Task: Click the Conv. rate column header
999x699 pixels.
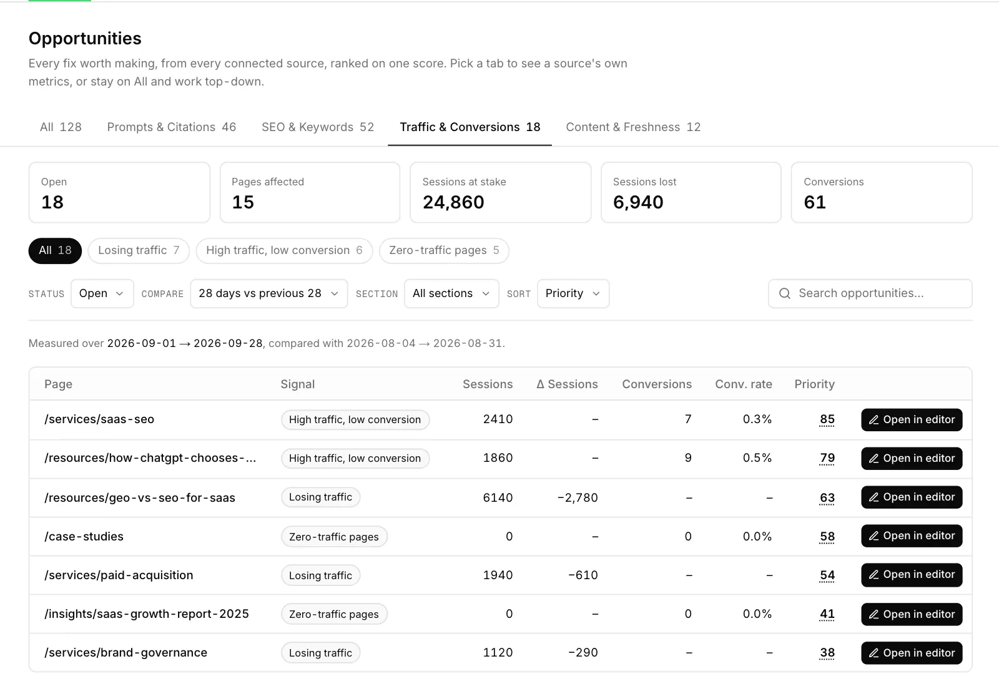Action: click(x=744, y=384)
